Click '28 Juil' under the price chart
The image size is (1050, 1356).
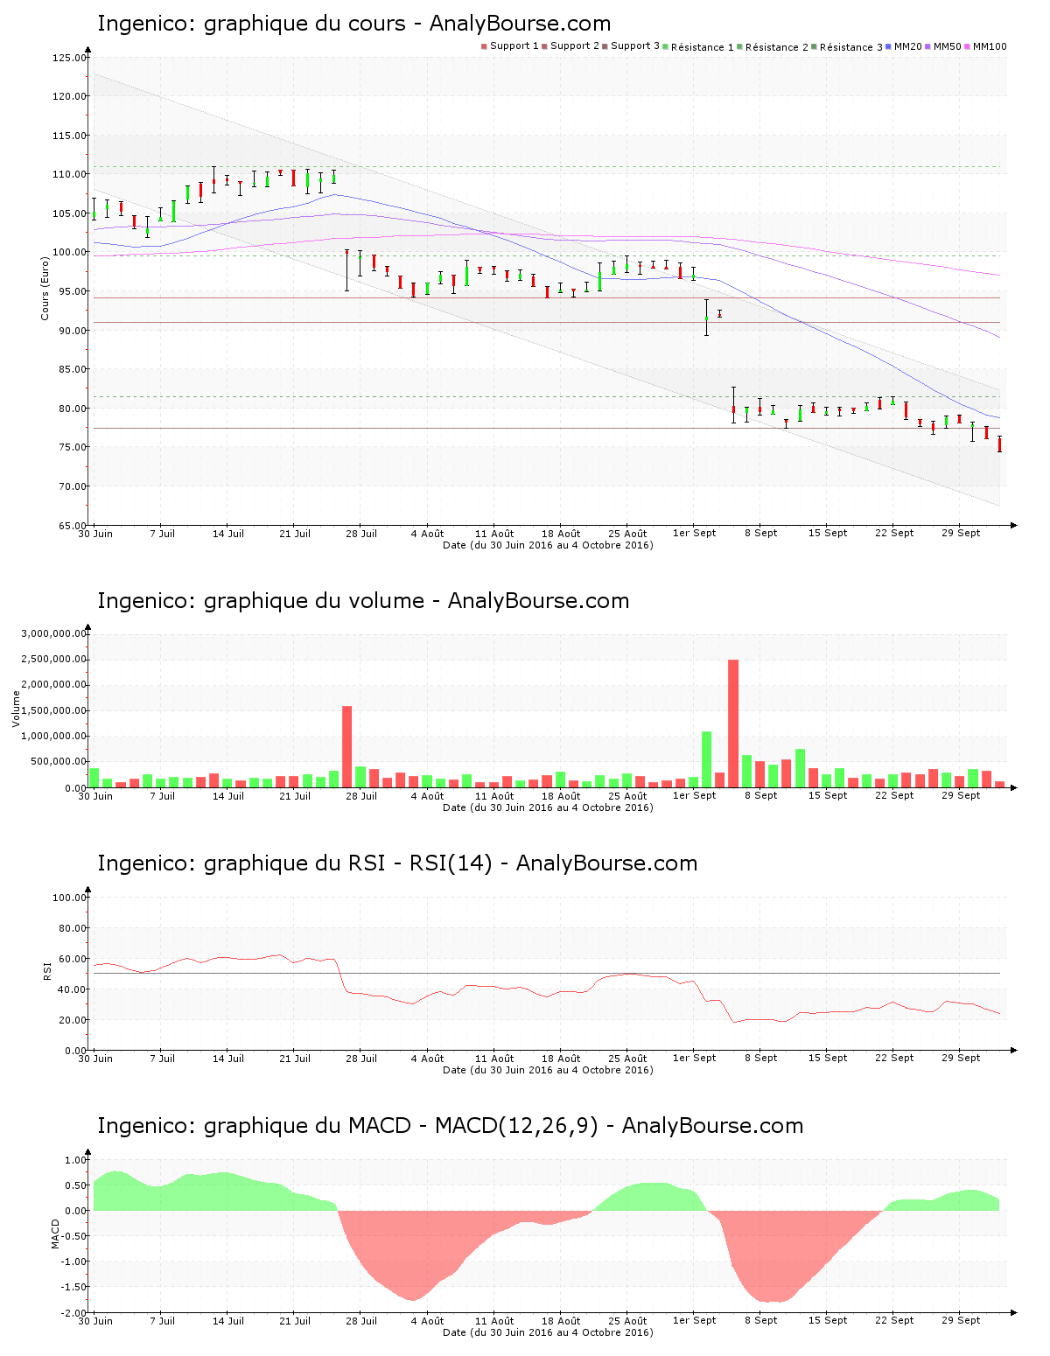361,534
